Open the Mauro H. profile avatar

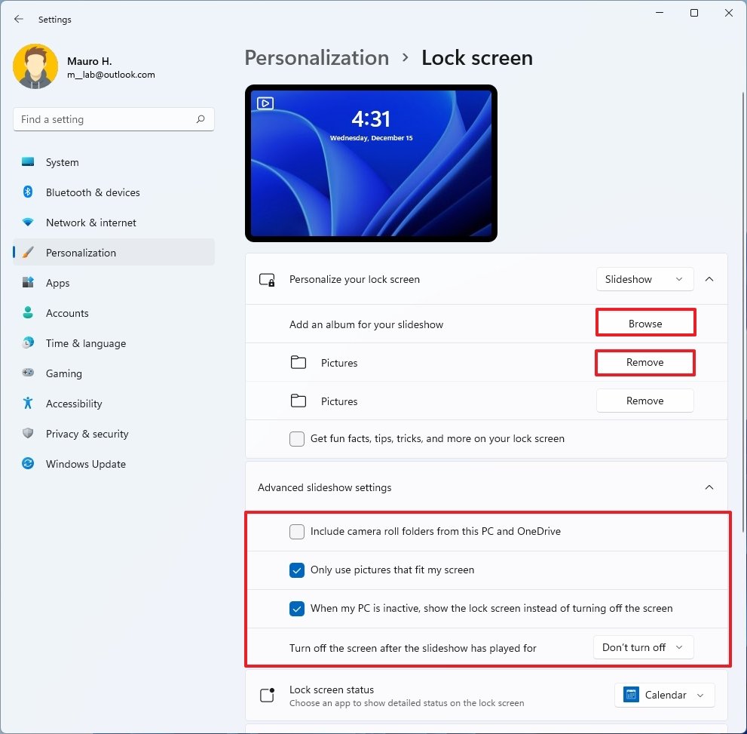(35, 66)
